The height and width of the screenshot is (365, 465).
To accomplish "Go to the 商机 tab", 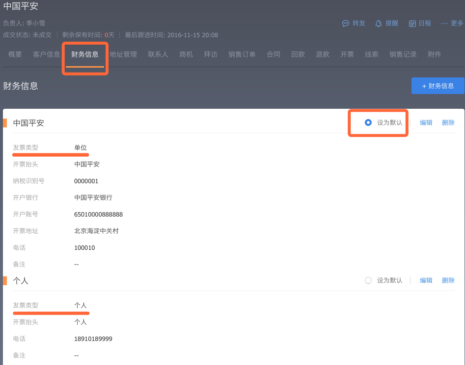I will pos(186,54).
